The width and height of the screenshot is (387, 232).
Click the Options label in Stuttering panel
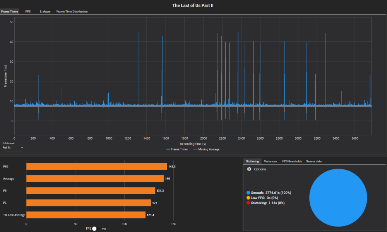pos(260,169)
